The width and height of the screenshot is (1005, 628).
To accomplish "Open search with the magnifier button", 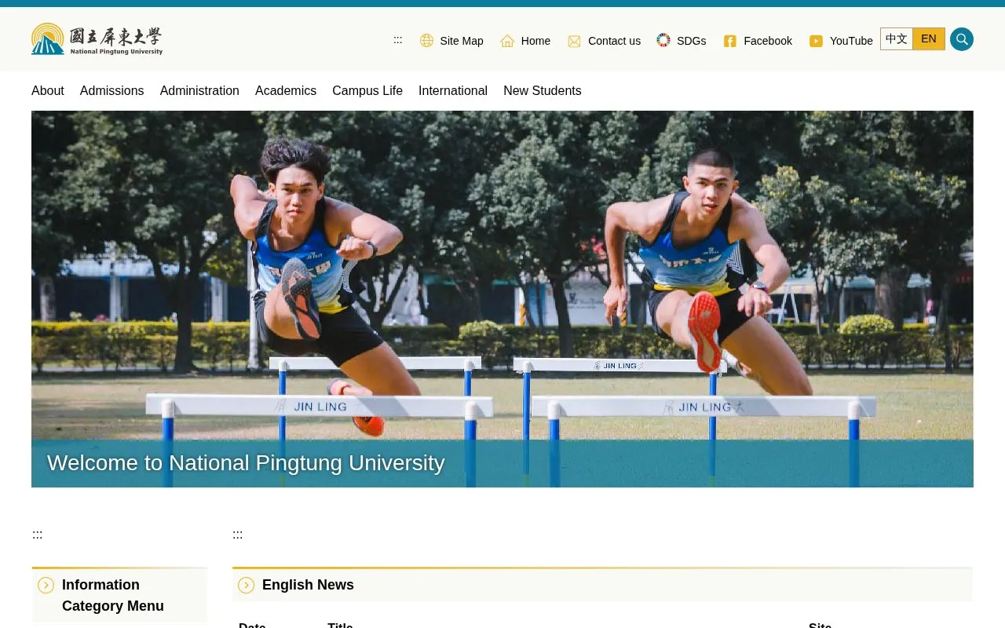I will click(x=962, y=39).
